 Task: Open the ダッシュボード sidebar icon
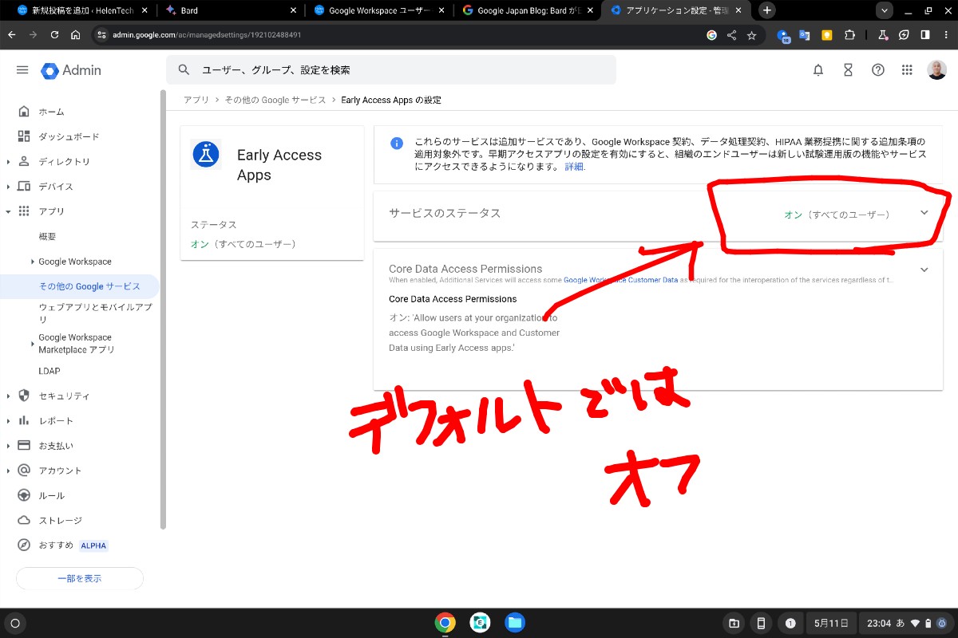click(x=24, y=136)
